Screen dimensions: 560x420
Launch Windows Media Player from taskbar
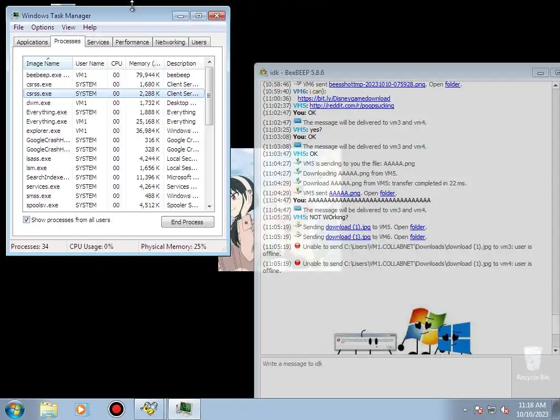(82, 409)
